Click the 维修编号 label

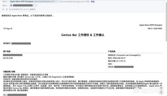(7, 43)
